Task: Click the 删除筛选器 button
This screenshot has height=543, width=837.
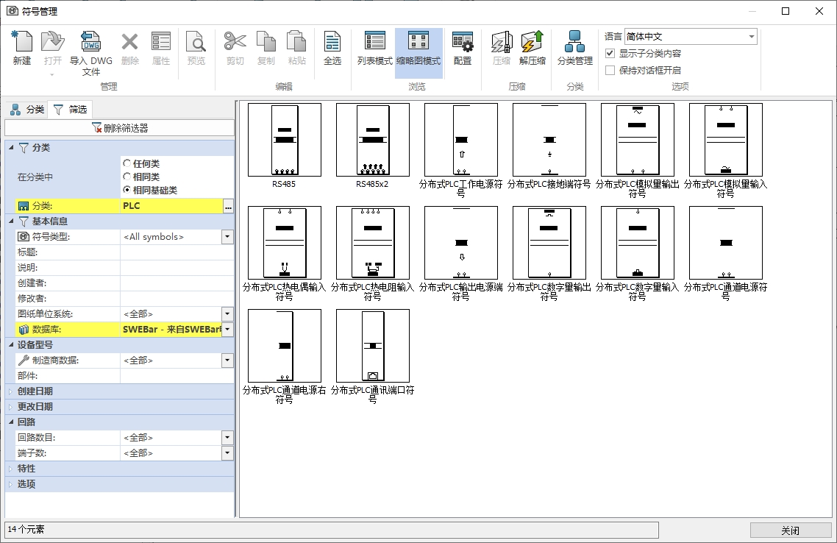Action: [x=120, y=128]
